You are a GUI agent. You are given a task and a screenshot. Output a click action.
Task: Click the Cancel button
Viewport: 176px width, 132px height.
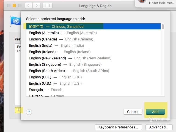pos(133,112)
